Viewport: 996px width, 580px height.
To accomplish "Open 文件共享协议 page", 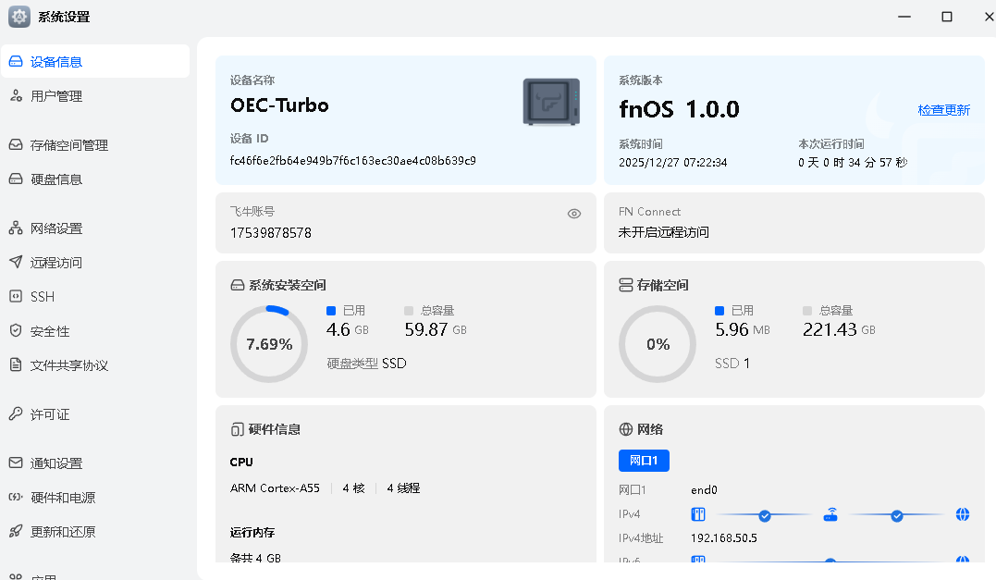I will [95, 364].
